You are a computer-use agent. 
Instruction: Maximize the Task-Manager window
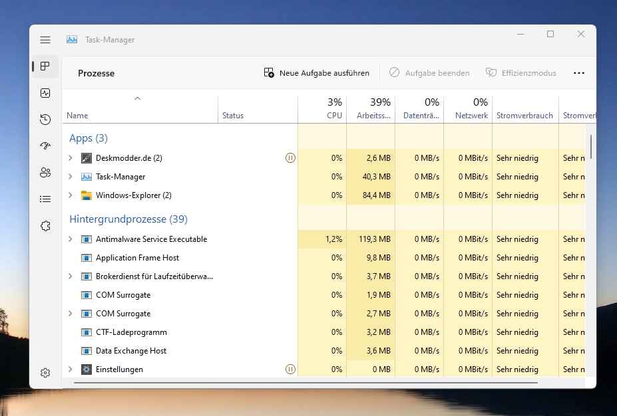[550, 34]
